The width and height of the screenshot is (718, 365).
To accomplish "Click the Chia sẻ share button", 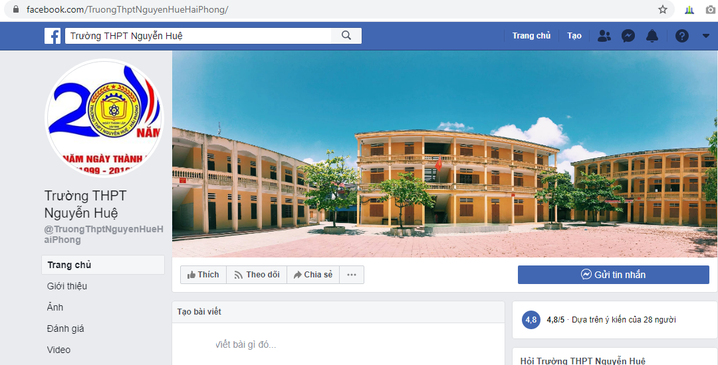I will click(313, 275).
